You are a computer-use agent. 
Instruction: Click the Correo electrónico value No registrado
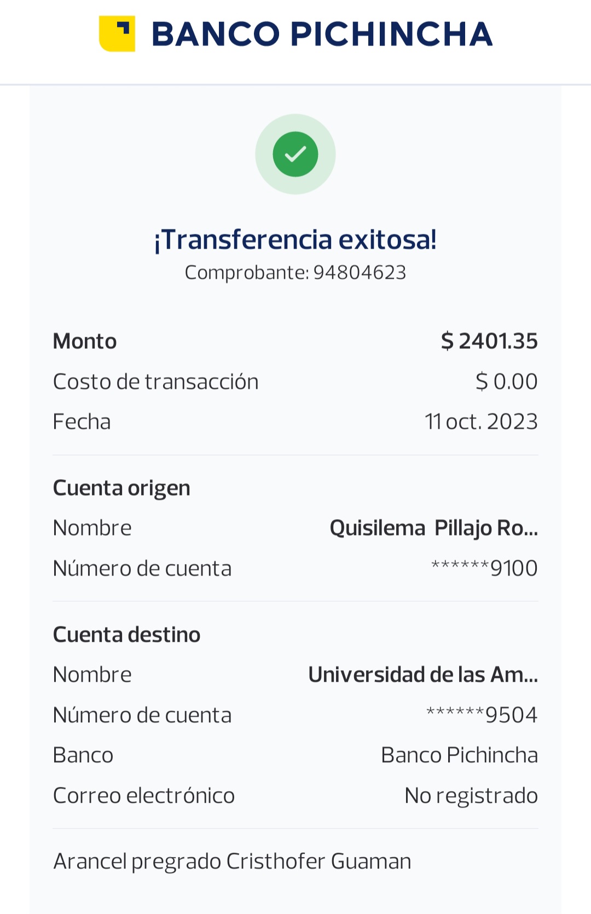pyautogui.click(x=471, y=796)
